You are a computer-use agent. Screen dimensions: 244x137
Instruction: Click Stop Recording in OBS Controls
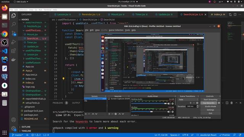point(209,103)
